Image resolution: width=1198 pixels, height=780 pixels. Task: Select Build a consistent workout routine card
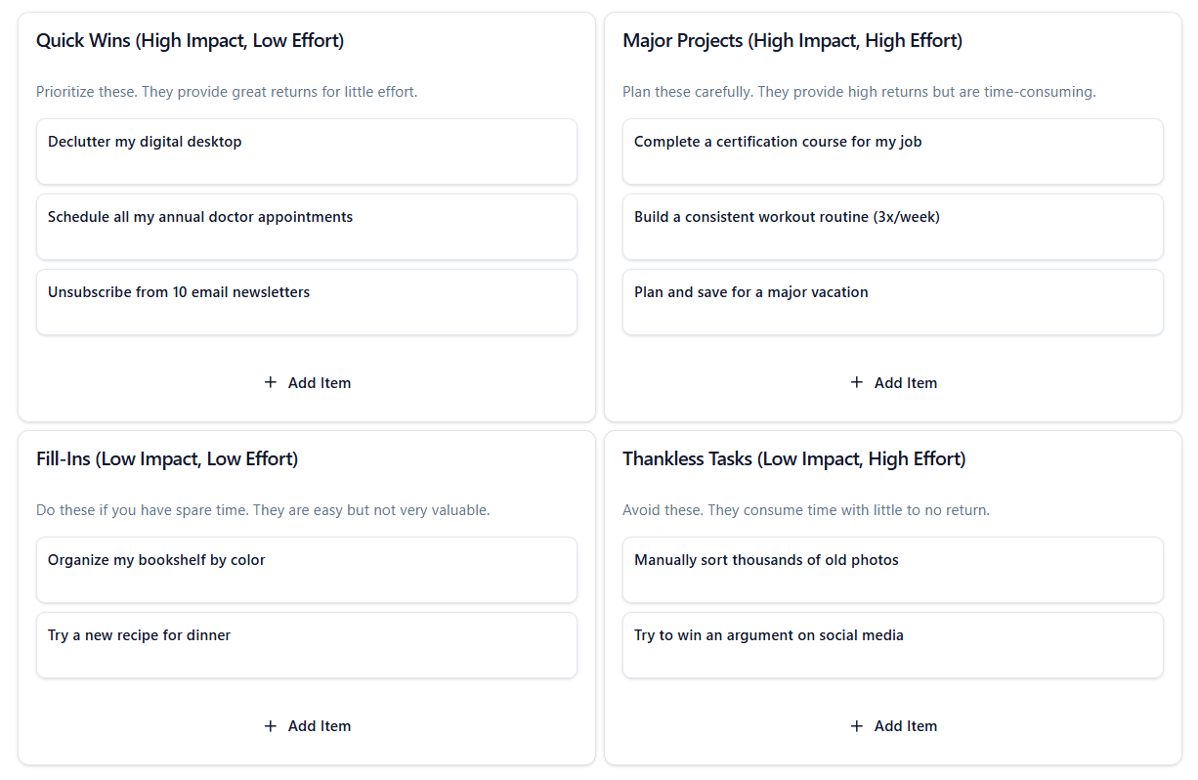click(892, 227)
